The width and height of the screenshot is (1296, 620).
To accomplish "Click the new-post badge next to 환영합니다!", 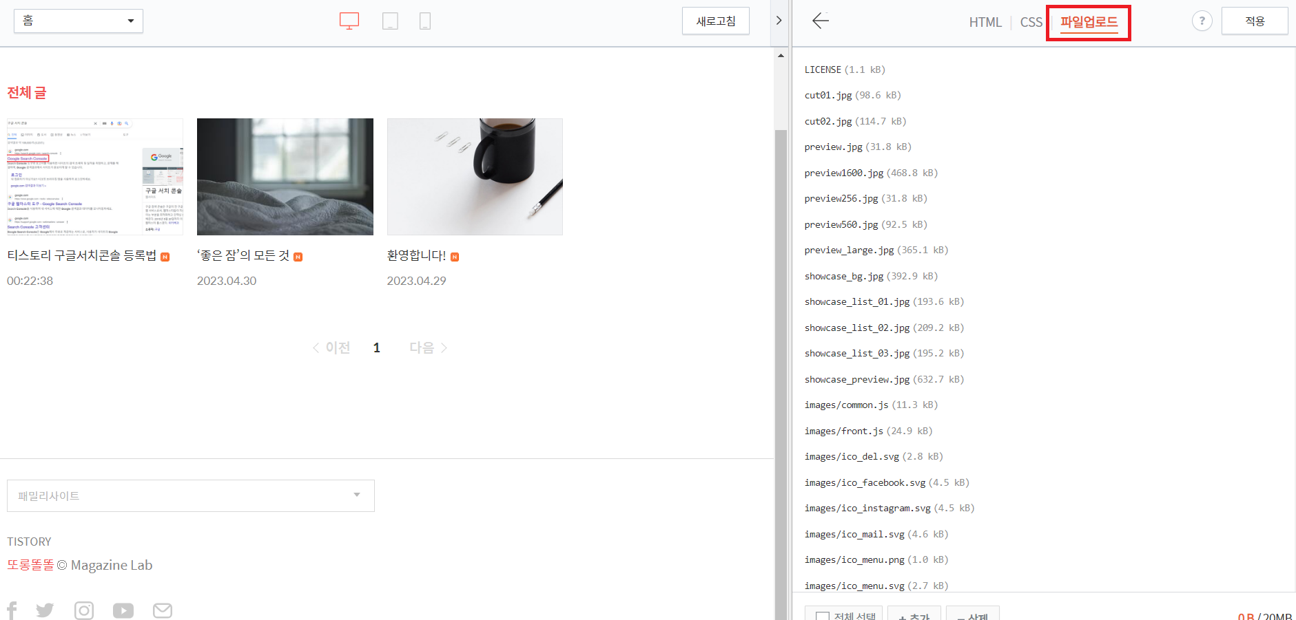I will coord(455,257).
